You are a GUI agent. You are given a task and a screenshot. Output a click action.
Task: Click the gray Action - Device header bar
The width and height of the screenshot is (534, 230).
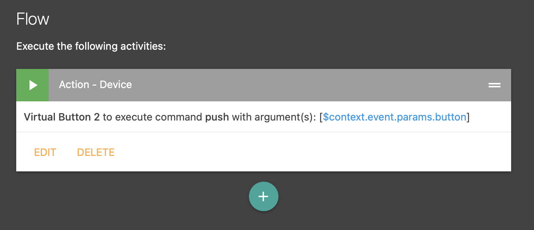tap(280, 85)
